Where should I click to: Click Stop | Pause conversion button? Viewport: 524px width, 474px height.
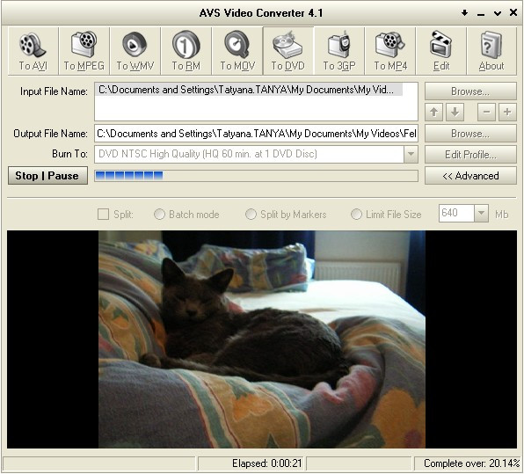coord(47,176)
